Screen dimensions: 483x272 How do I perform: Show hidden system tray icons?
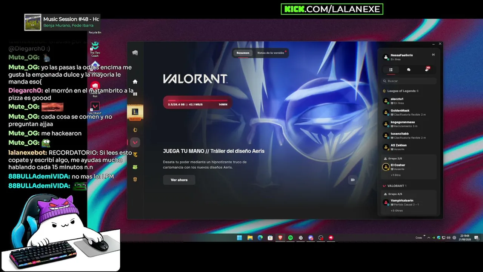pyautogui.click(x=429, y=238)
